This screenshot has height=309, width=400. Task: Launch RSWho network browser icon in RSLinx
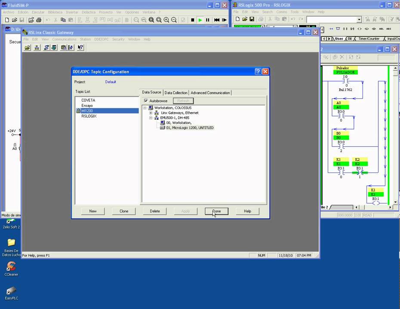click(x=37, y=48)
